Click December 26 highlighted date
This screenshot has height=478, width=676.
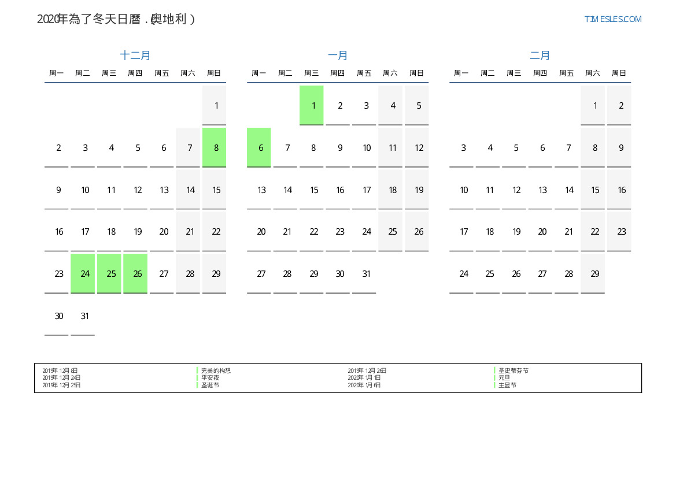[138, 273]
